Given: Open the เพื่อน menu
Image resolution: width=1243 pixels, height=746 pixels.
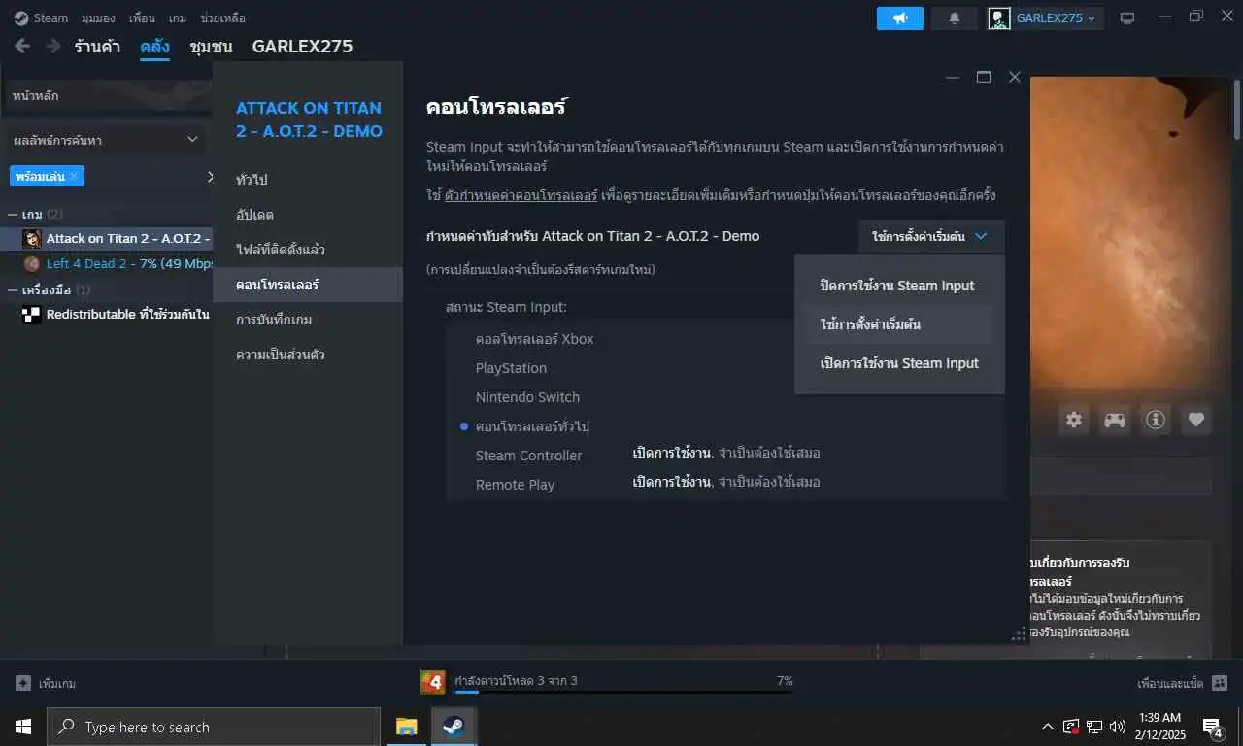Looking at the screenshot, I should point(142,17).
